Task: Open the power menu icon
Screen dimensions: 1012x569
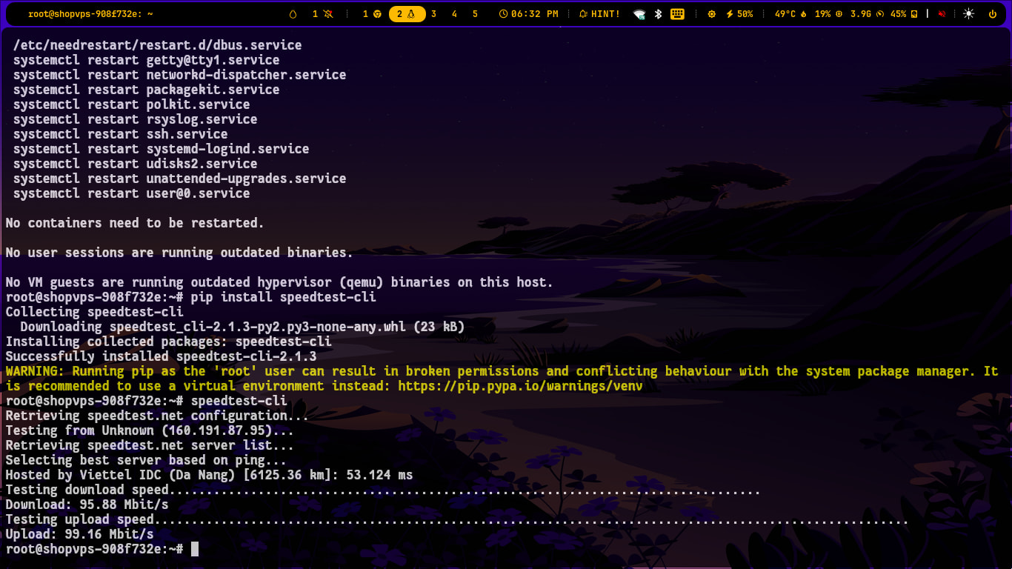Action: tap(993, 14)
